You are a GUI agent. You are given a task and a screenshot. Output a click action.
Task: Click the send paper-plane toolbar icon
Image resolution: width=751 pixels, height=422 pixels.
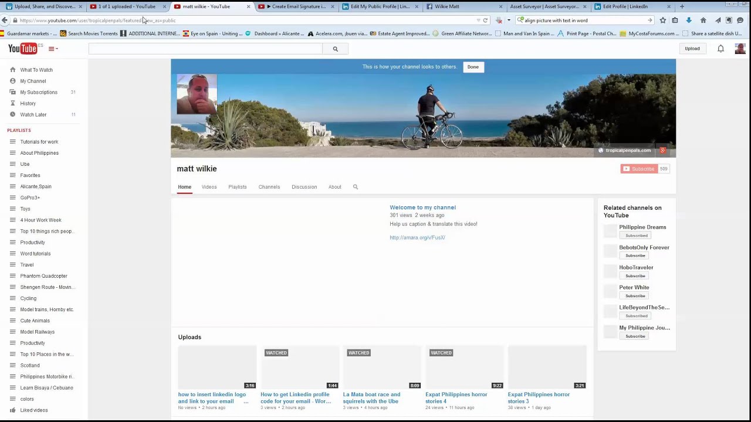tap(717, 21)
